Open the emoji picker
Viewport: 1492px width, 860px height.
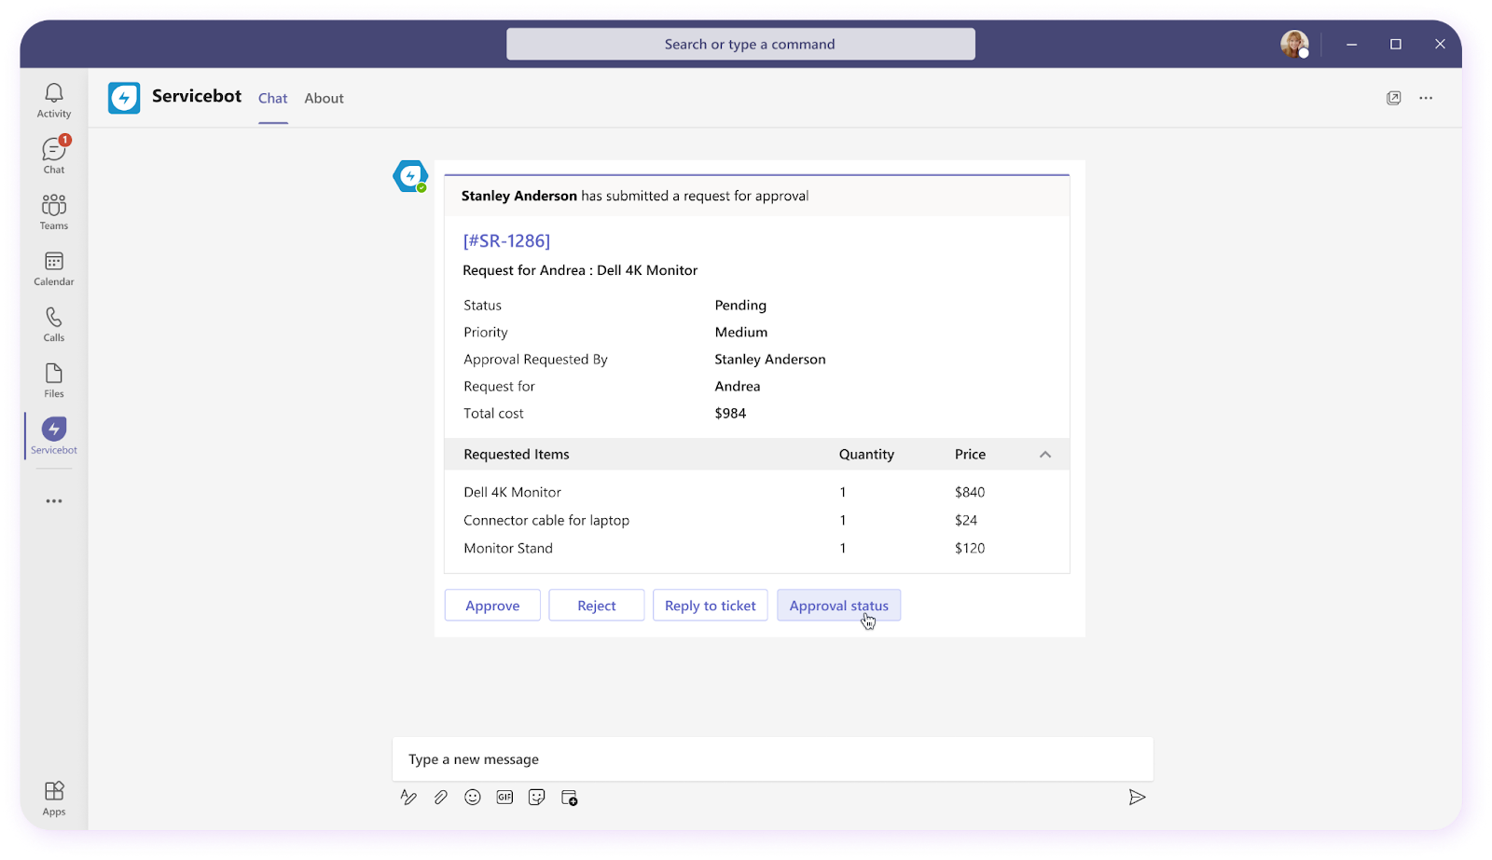pyautogui.click(x=473, y=798)
